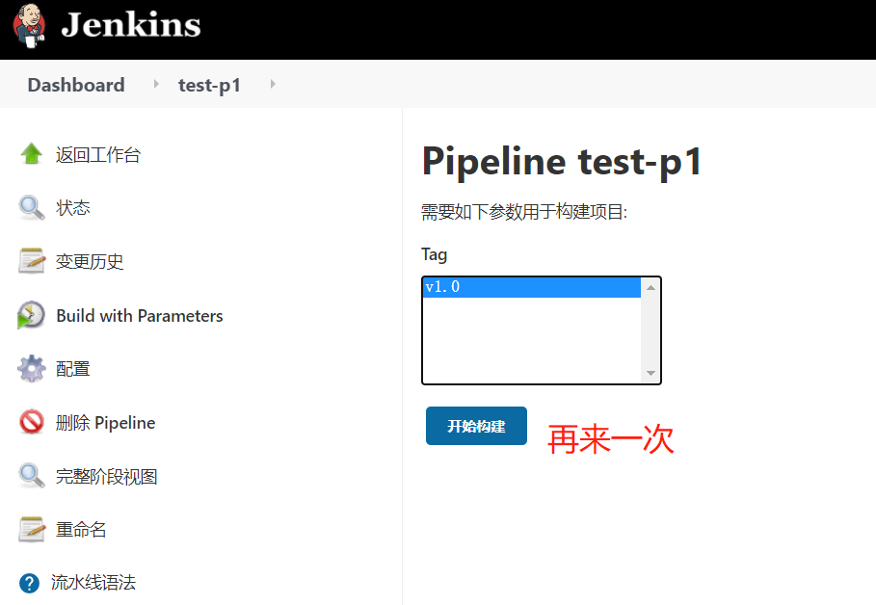Image resolution: width=876 pixels, height=605 pixels.
Task: Expand the breadcrumb arrow after test-p1
Action: point(273,85)
